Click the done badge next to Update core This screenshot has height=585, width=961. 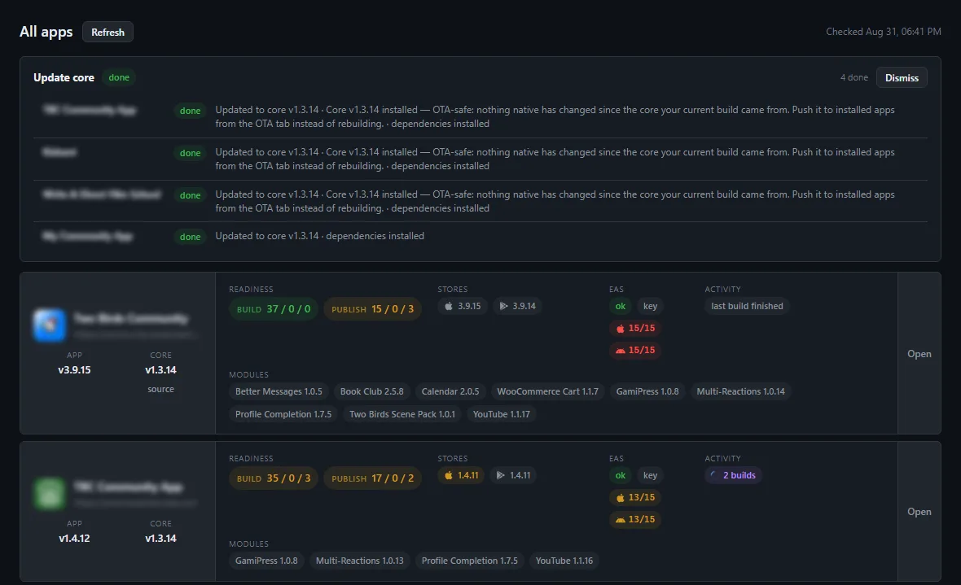coord(119,78)
